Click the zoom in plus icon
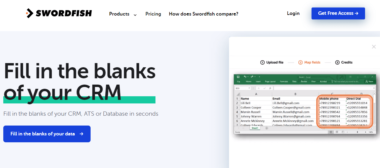This screenshot has height=168, width=380. pos(366,132)
